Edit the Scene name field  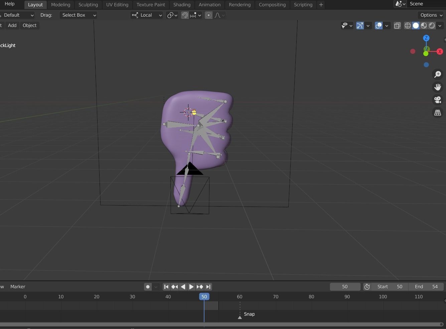coord(427,4)
